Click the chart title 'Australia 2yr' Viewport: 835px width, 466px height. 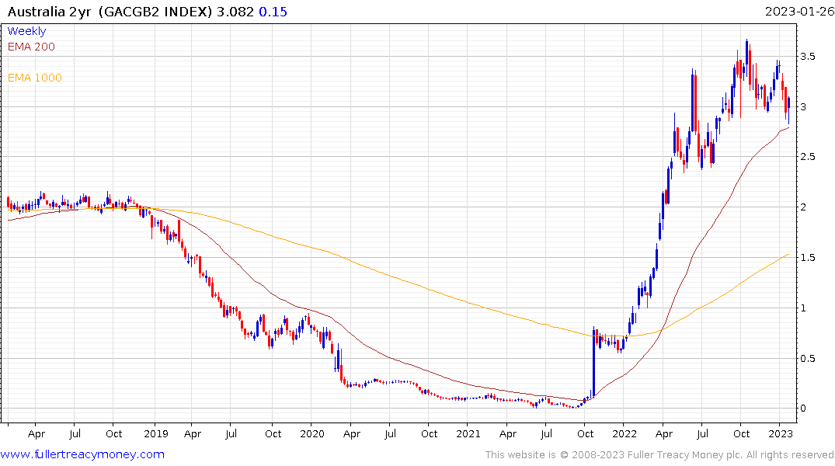pos(49,12)
